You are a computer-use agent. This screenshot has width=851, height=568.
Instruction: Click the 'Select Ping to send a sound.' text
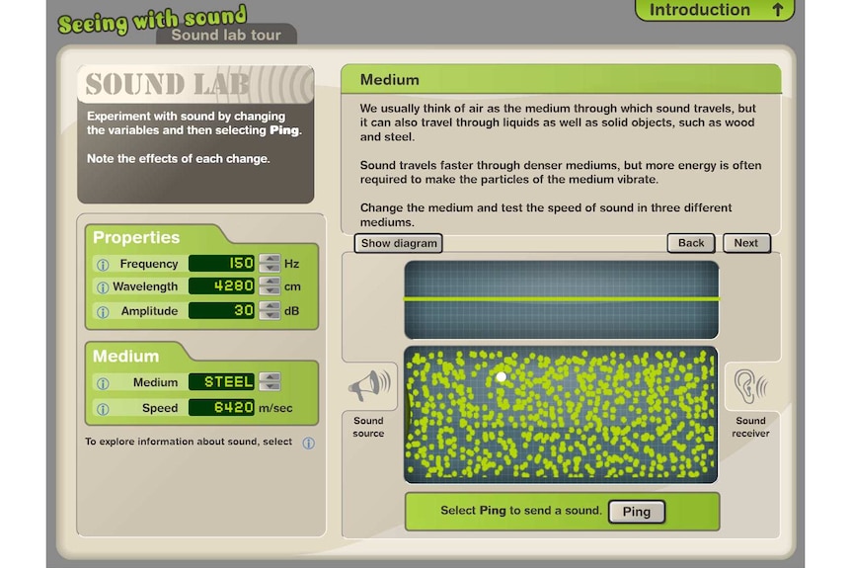pos(521,511)
